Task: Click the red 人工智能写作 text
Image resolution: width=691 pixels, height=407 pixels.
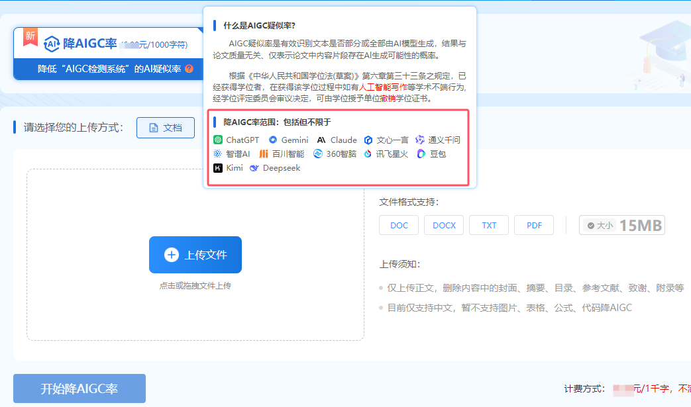Action: click(x=383, y=87)
